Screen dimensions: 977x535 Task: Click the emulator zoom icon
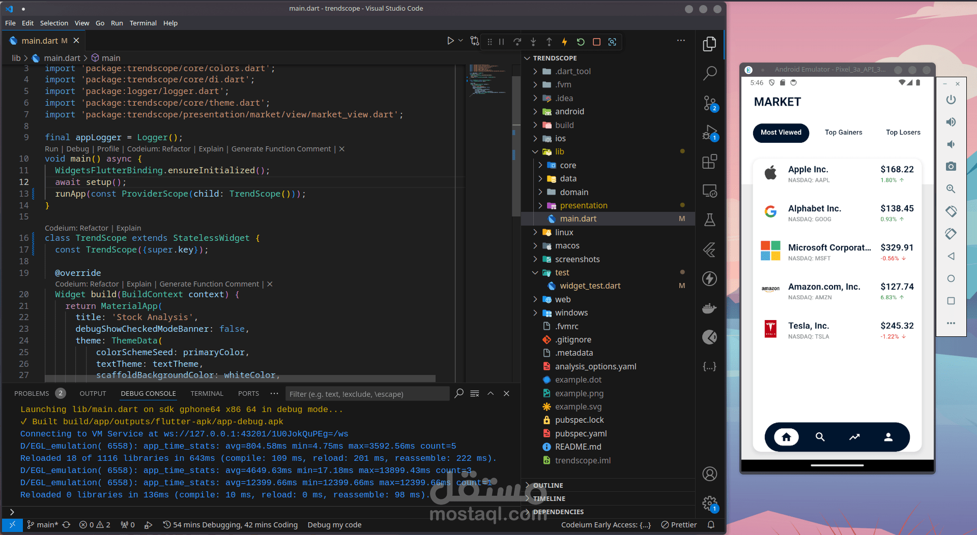tap(951, 189)
